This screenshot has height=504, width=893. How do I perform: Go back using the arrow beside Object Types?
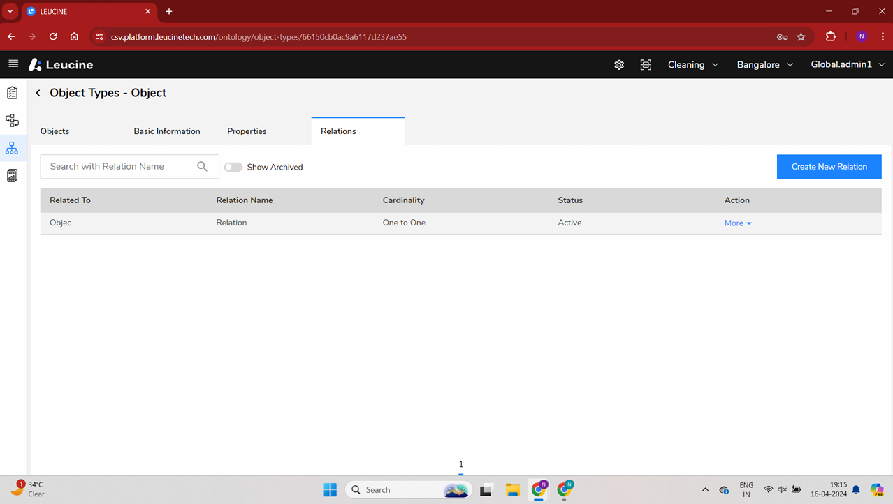pos(38,93)
